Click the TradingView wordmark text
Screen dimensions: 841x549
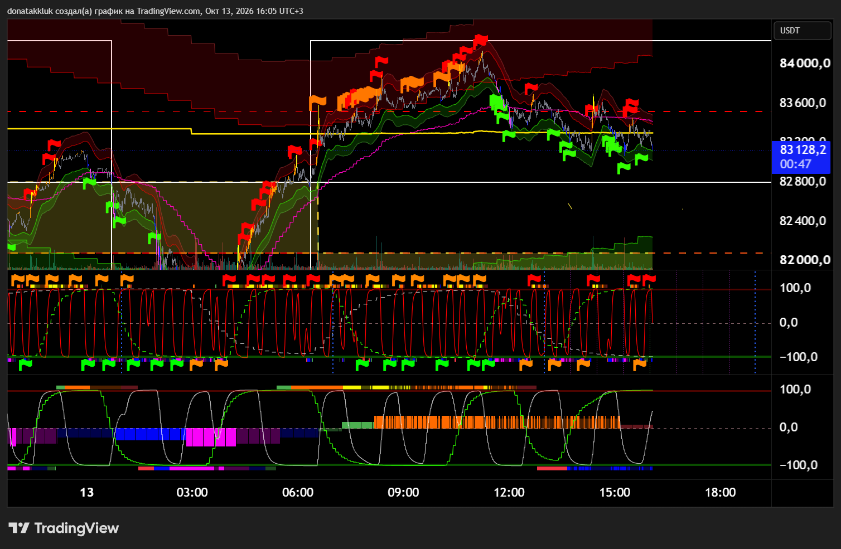76,528
